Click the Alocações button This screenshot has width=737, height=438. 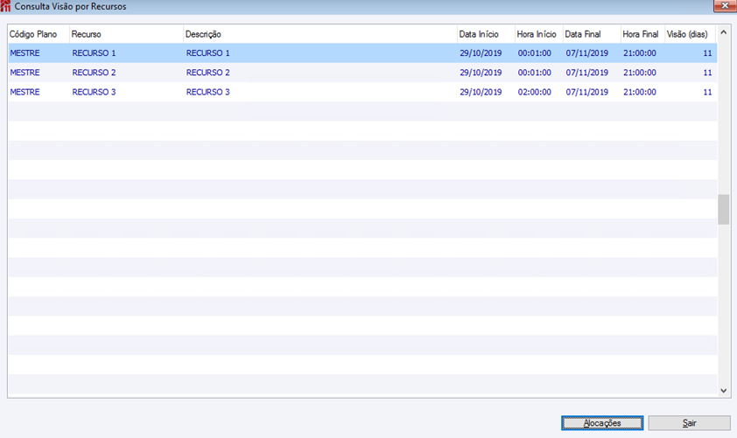pos(602,423)
